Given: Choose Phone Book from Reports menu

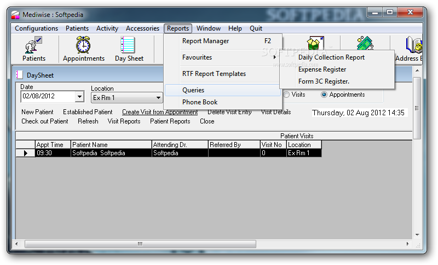Looking at the screenshot, I should pyautogui.click(x=223, y=102).
